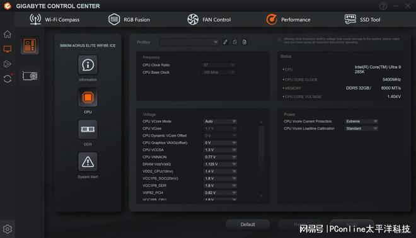Open the RGB Fusion tab

tap(129, 20)
